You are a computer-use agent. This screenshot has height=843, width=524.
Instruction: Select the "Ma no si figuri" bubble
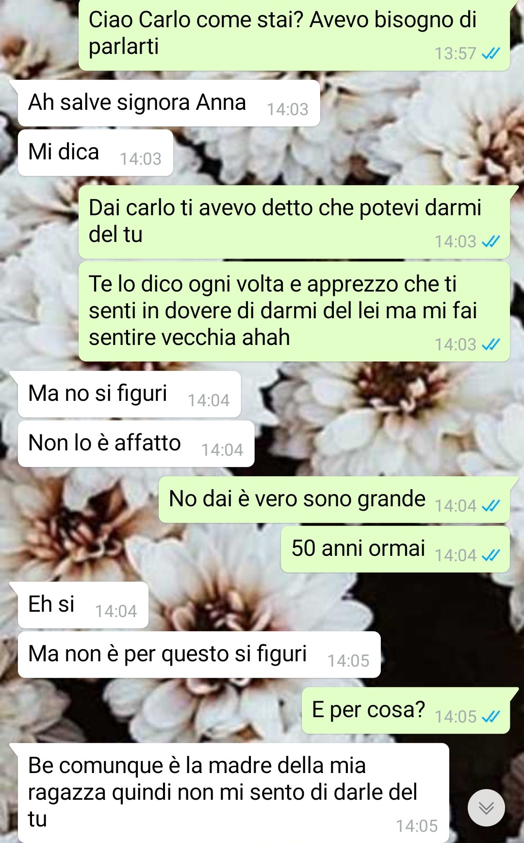tap(130, 394)
